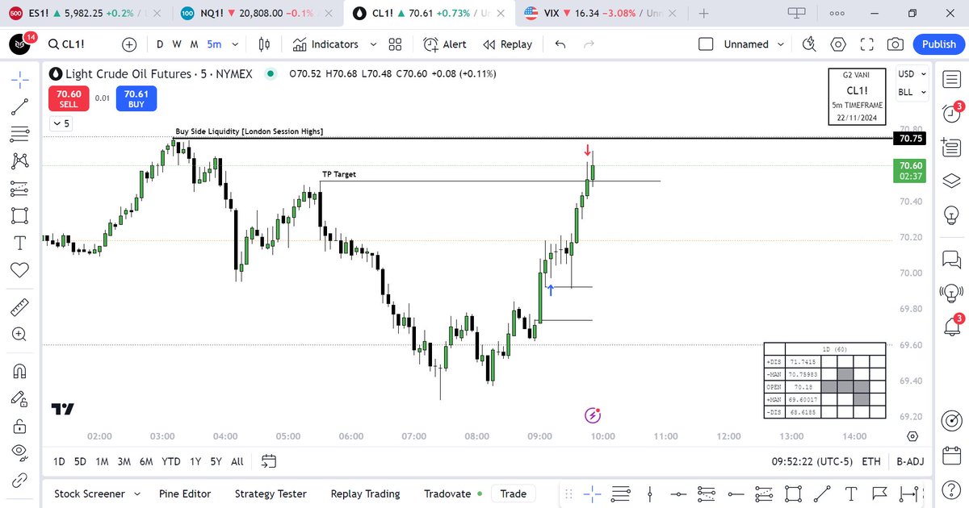
Task: Click the purple replay lightning marker on time axis
Action: coord(593,416)
